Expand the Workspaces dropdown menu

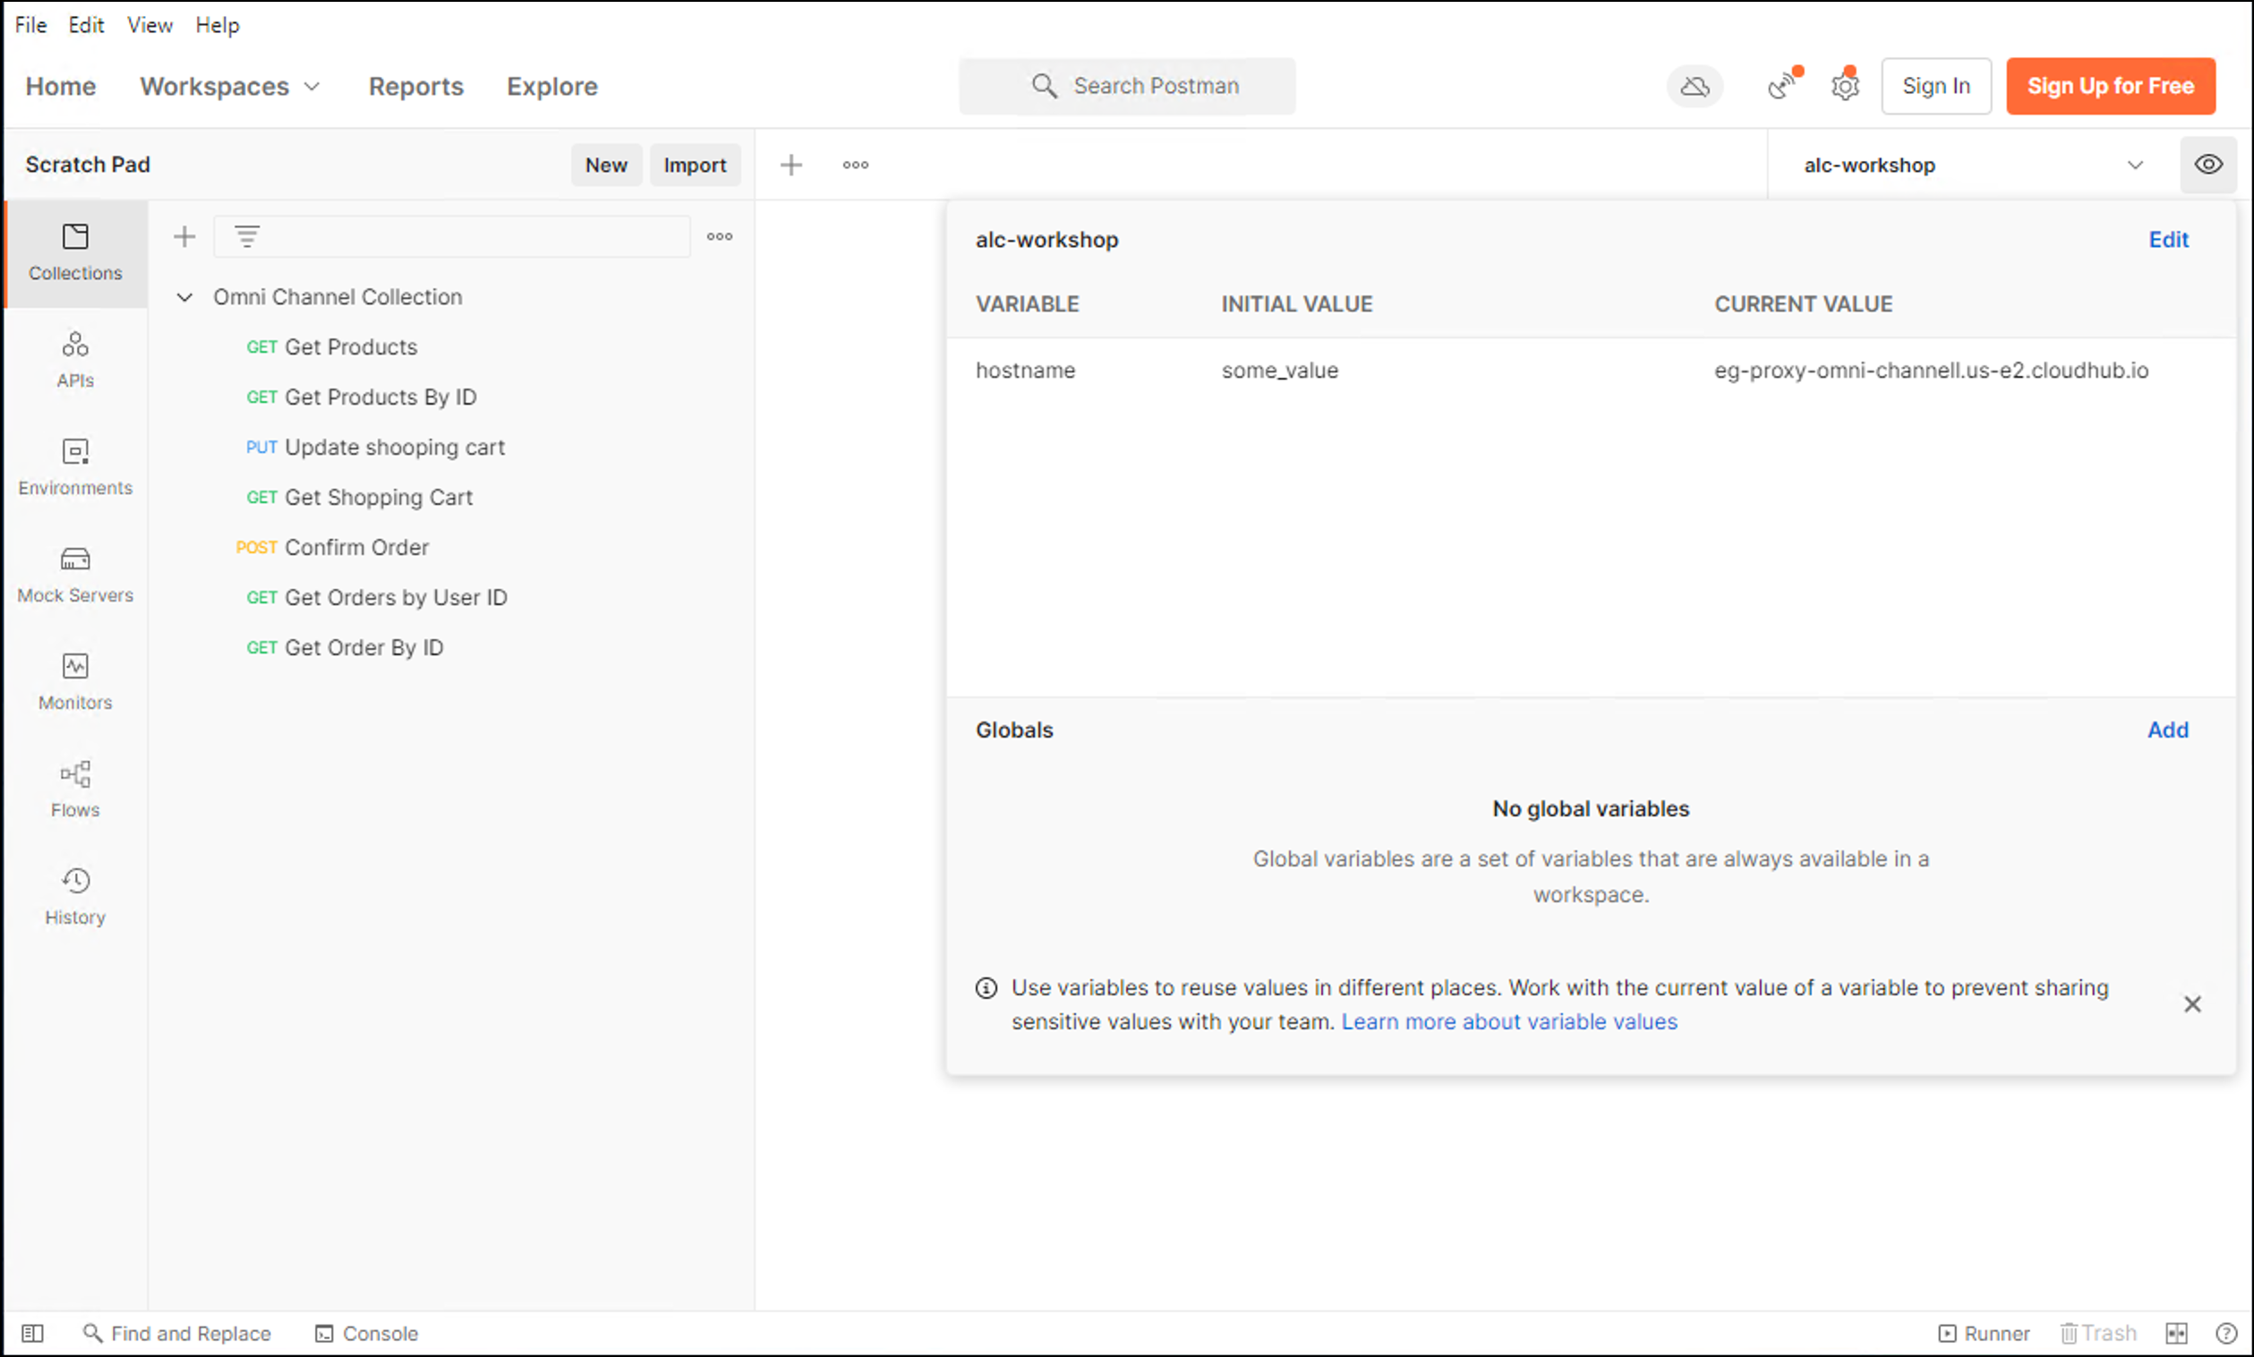[x=230, y=86]
